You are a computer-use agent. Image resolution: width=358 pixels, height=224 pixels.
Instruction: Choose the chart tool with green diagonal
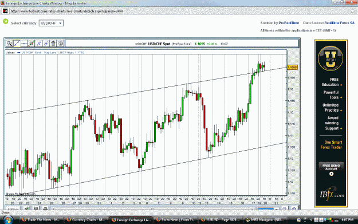click(32, 44)
